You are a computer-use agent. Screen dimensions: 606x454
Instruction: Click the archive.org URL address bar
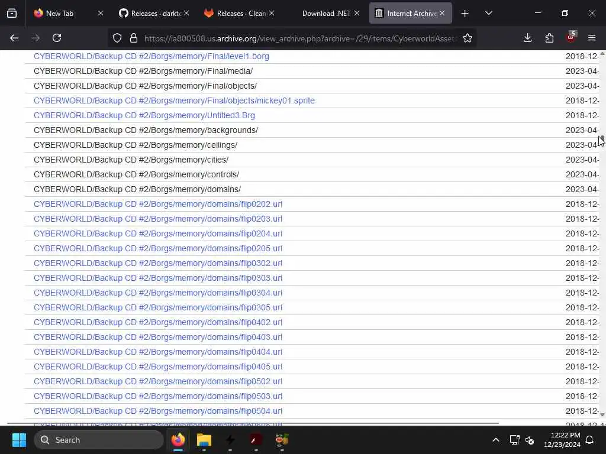click(299, 38)
